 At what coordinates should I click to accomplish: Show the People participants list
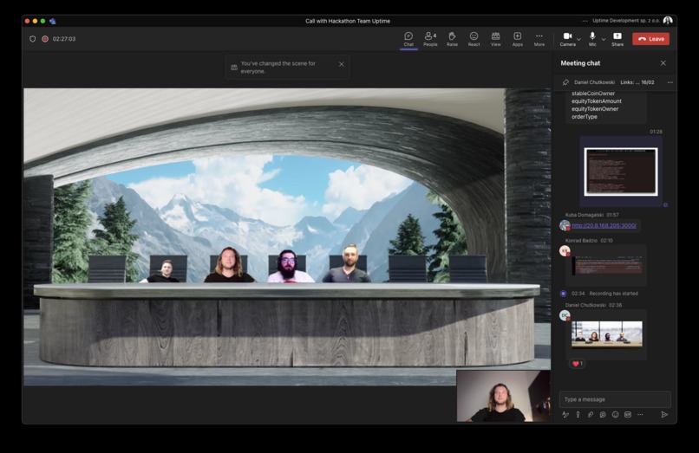click(x=430, y=39)
